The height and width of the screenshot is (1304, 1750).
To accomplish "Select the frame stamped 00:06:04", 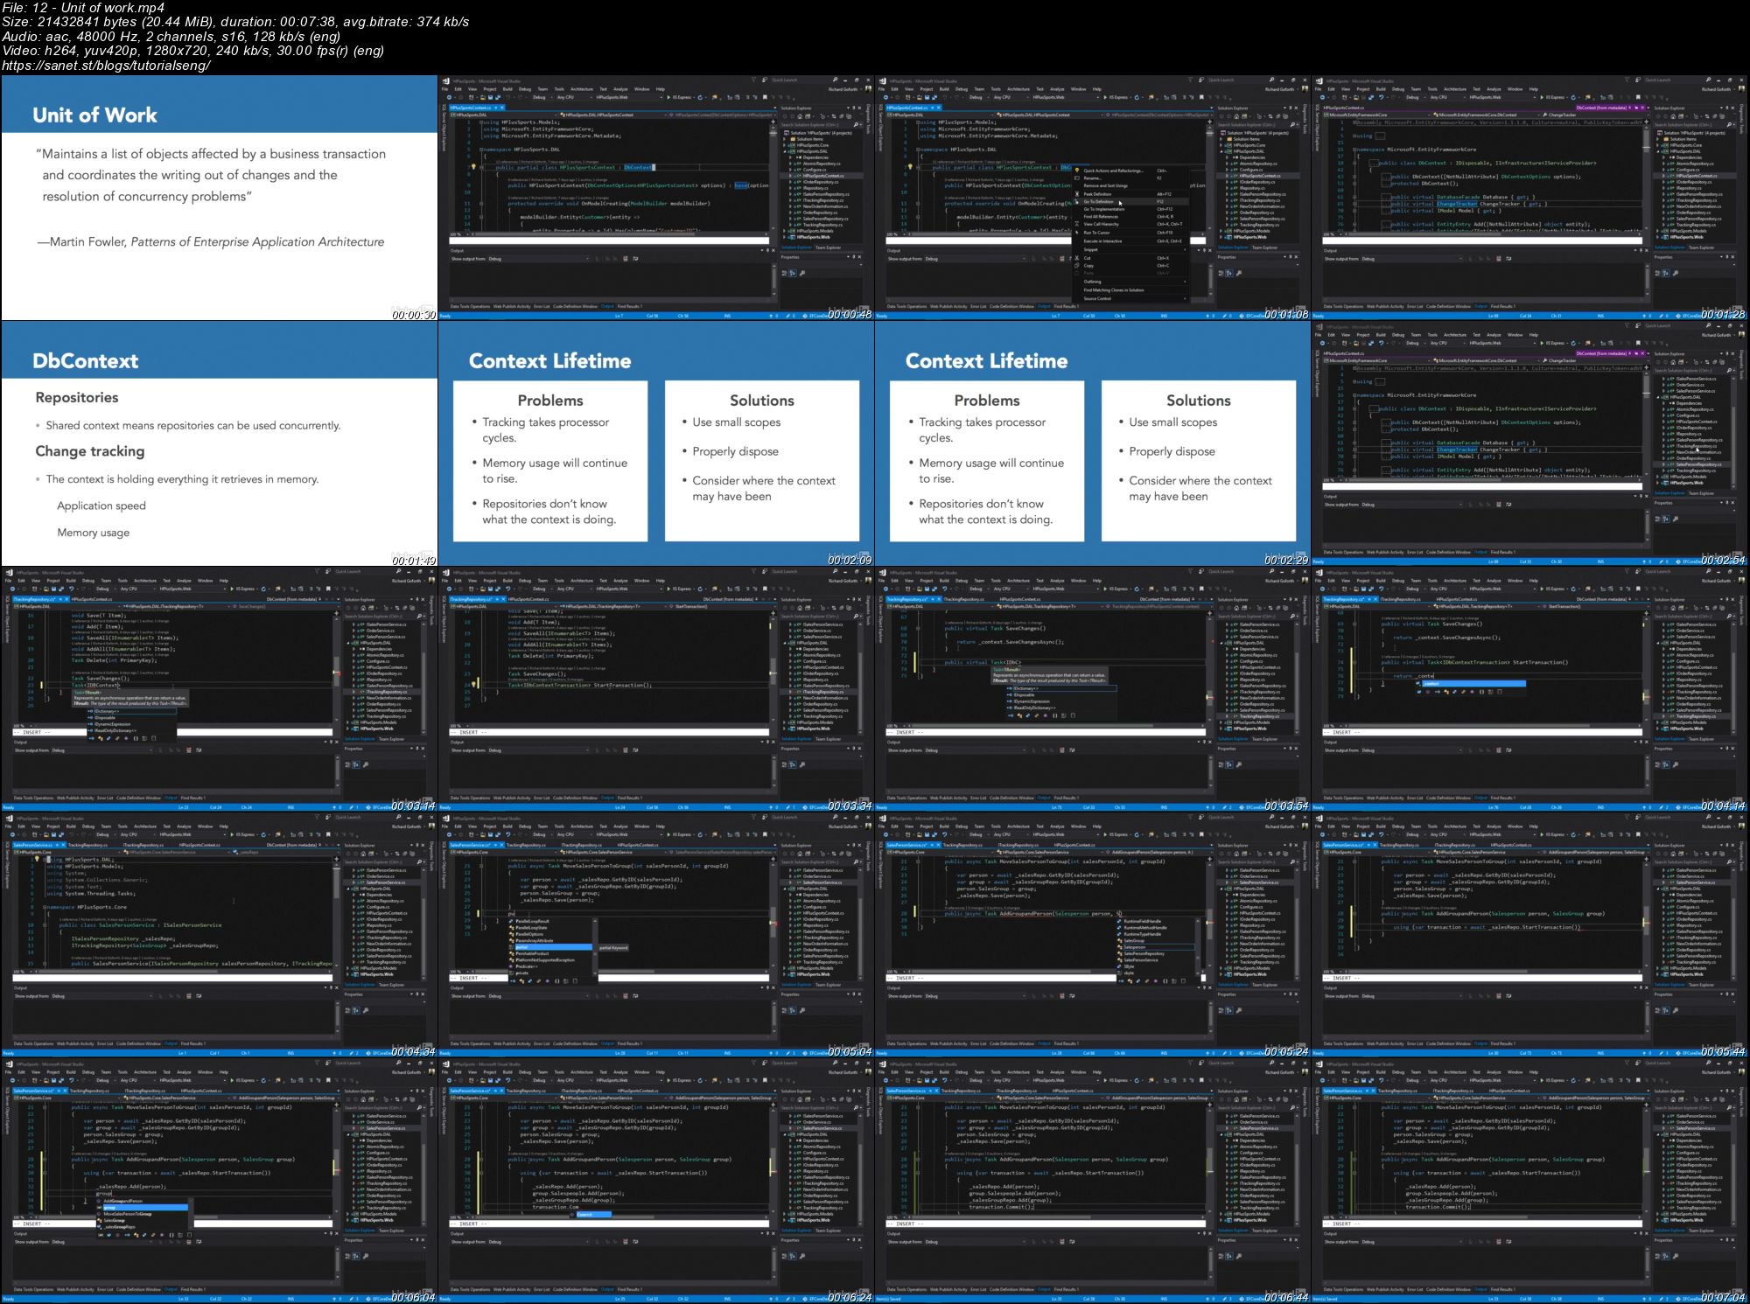I will tap(219, 1181).
